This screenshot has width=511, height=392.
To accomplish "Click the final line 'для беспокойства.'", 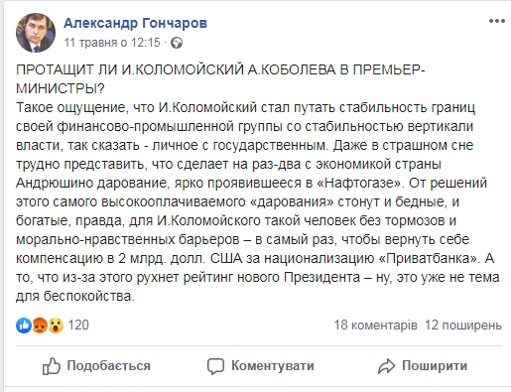I will [x=75, y=296].
